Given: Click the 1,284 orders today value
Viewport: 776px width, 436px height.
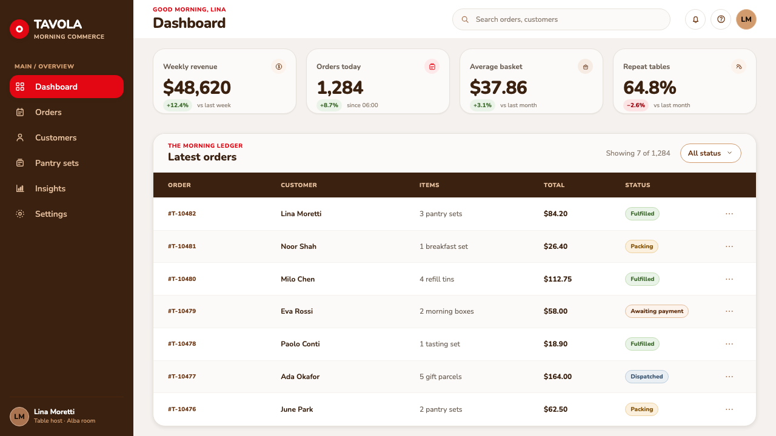Looking at the screenshot, I should click(x=340, y=88).
